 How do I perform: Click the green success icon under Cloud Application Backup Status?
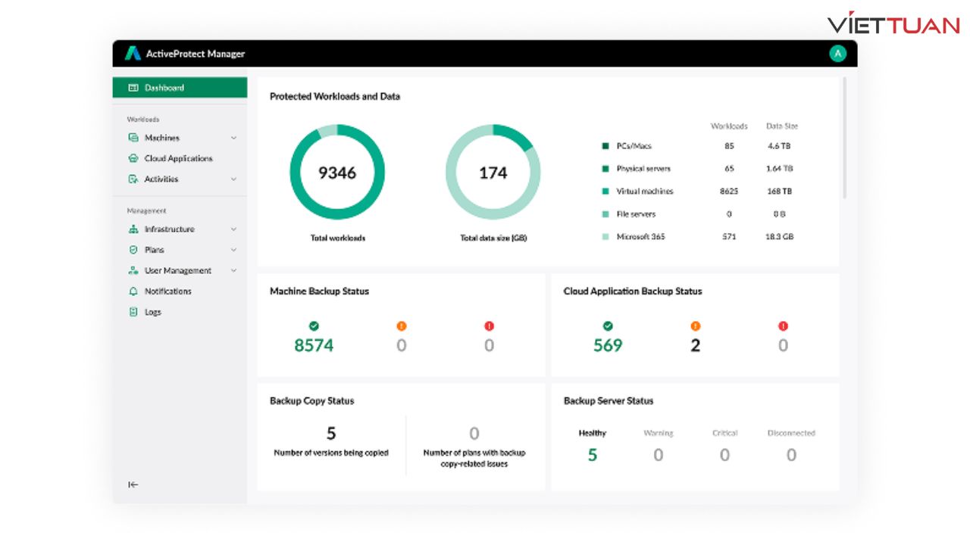(608, 326)
